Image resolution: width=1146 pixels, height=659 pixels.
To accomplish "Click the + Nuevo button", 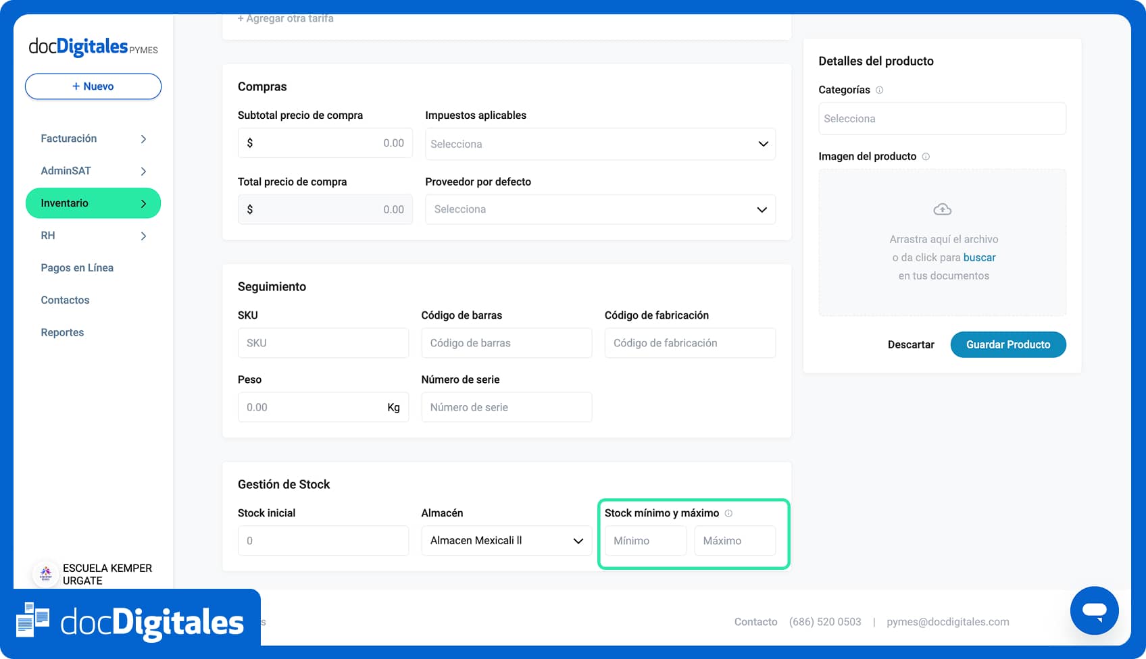I will pyautogui.click(x=93, y=86).
